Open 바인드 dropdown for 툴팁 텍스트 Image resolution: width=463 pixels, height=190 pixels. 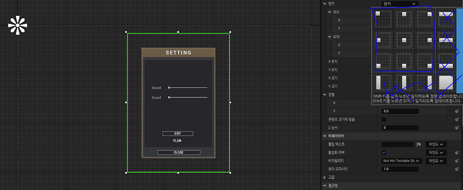coord(436,144)
